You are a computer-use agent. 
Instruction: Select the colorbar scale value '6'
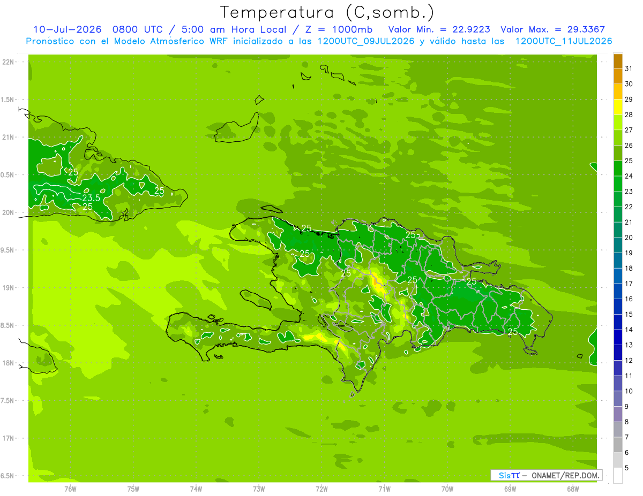click(626, 453)
